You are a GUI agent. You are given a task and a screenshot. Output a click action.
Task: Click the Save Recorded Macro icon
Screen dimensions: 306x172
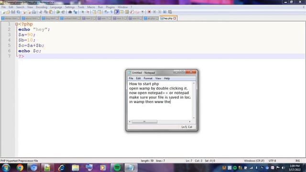pyautogui.click(x=170, y=12)
